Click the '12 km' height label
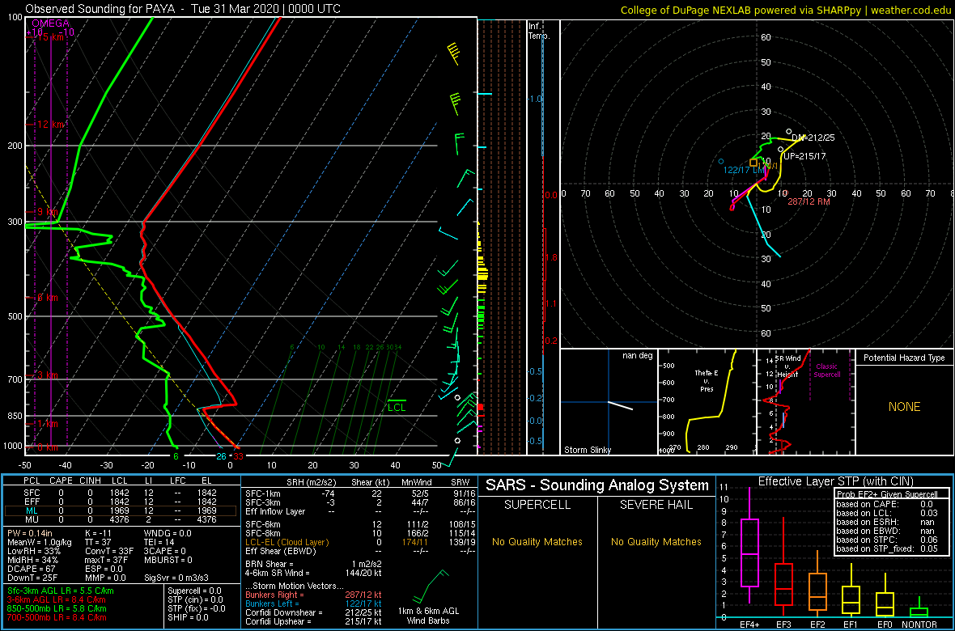Screen dimensions: 955x631 (49, 125)
